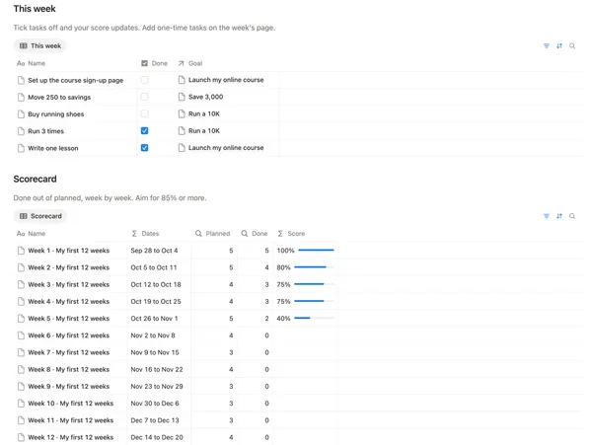Switch to the This week table view tab
Image resolution: width=592 pixels, height=445 pixels.
(40, 45)
